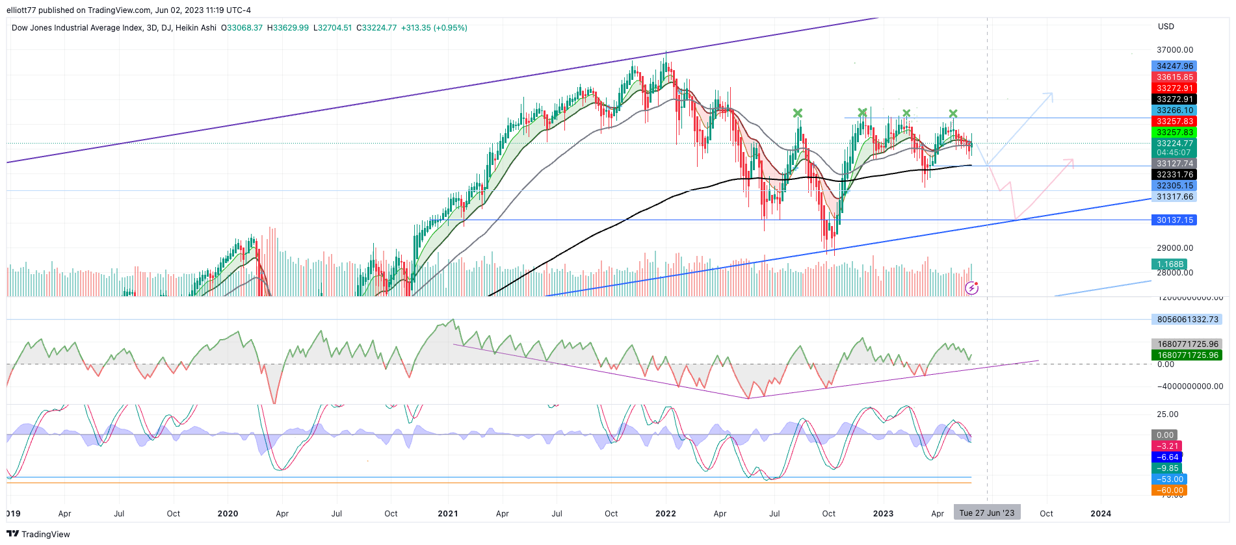Click the orange -60.00 level label
The width and height of the screenshot is (1236, 545).
pos(1169,490)
